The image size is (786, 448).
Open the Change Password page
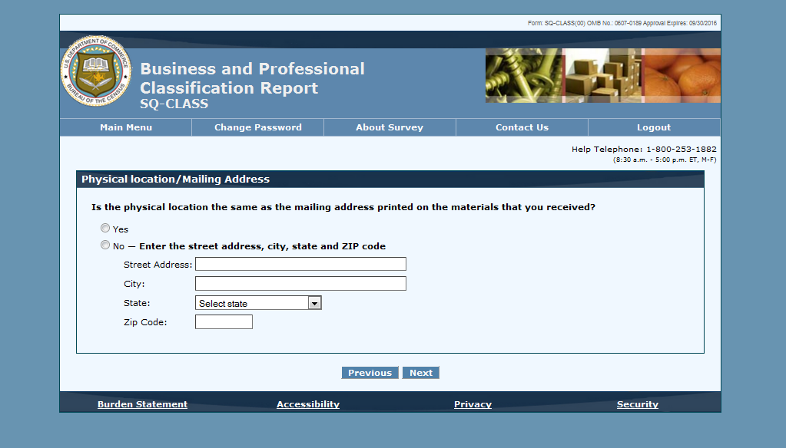(x=257, y=127)
